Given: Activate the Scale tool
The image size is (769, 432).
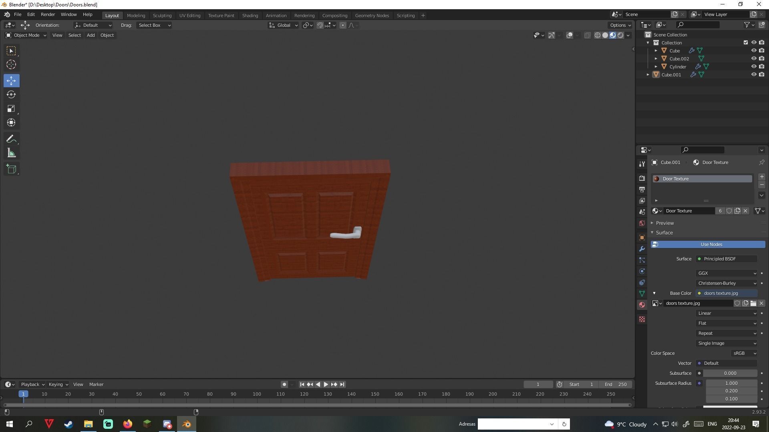Looking at the screenshot, I should tap(11, 108).
